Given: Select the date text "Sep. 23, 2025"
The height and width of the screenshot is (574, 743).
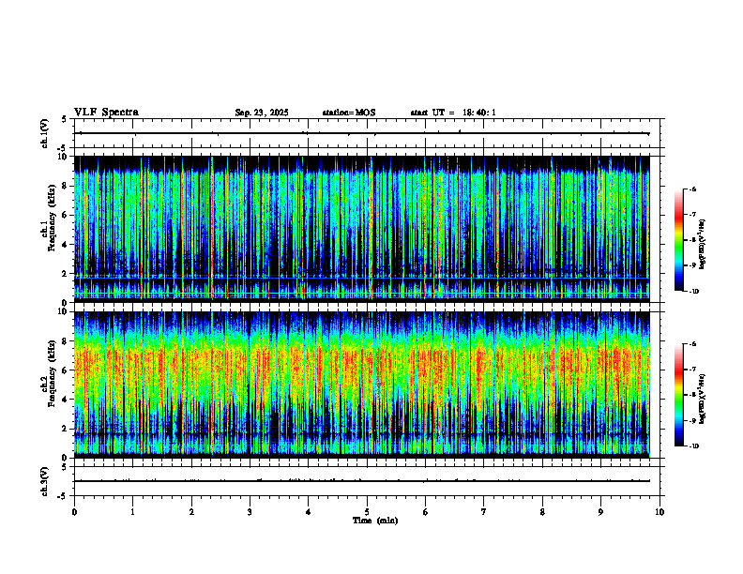Looking at the screenshot, I should 262,113.
